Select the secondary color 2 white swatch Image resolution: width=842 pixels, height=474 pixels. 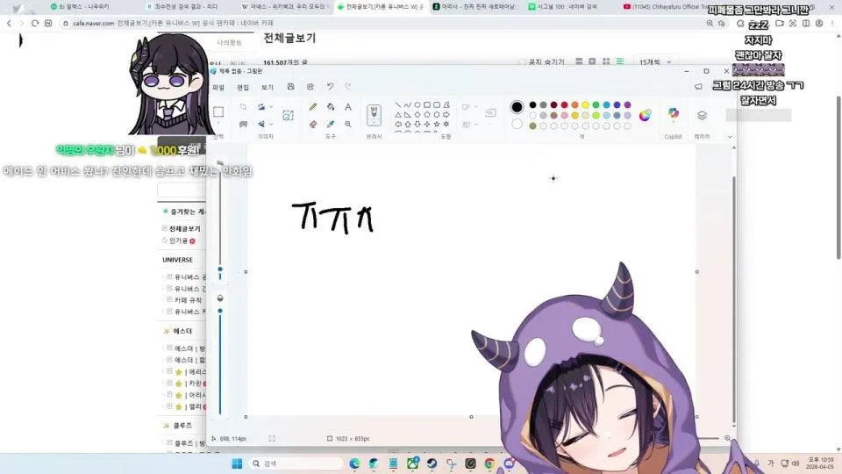517,124
